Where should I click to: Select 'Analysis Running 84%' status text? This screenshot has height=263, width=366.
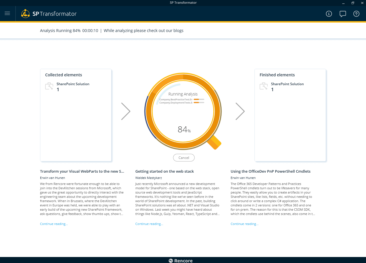[x=60, y=31]
